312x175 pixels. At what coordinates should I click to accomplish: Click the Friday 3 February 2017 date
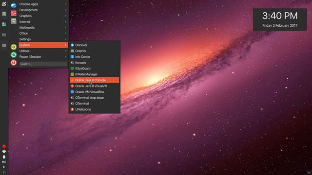pyautogui.click(x=280, y=25)
